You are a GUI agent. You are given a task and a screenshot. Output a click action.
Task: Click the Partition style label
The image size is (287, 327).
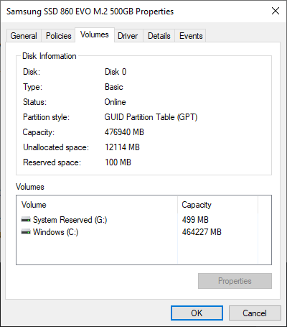pos(46,117)
